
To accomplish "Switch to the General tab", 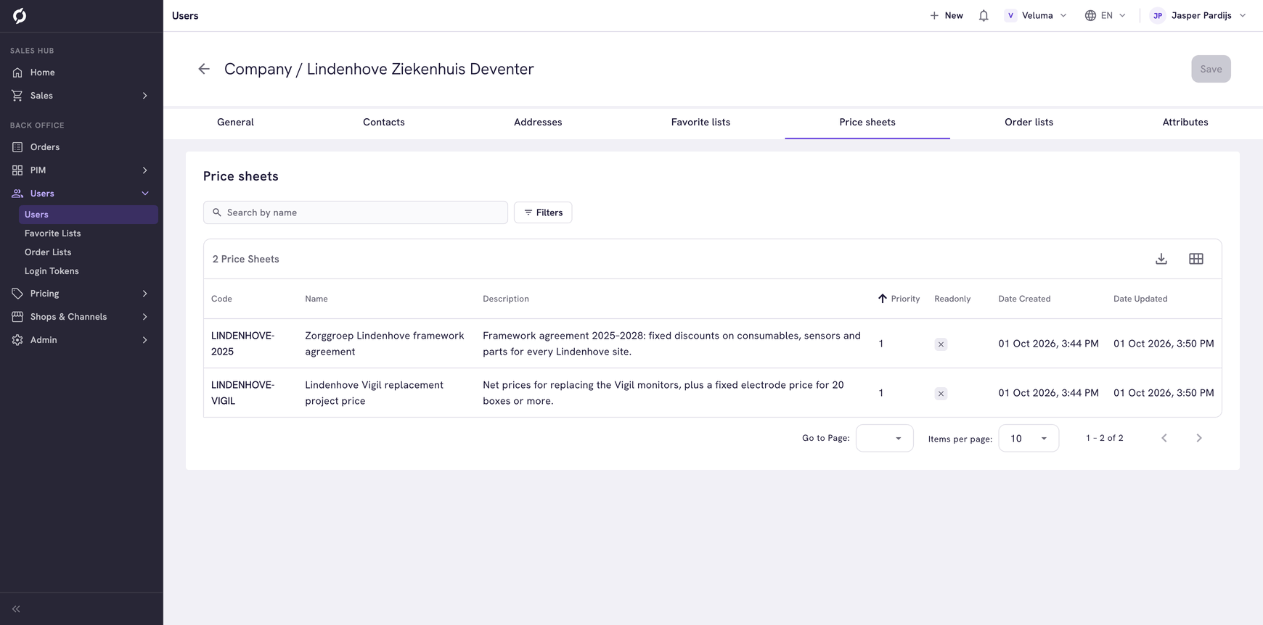I will (235, 122).
